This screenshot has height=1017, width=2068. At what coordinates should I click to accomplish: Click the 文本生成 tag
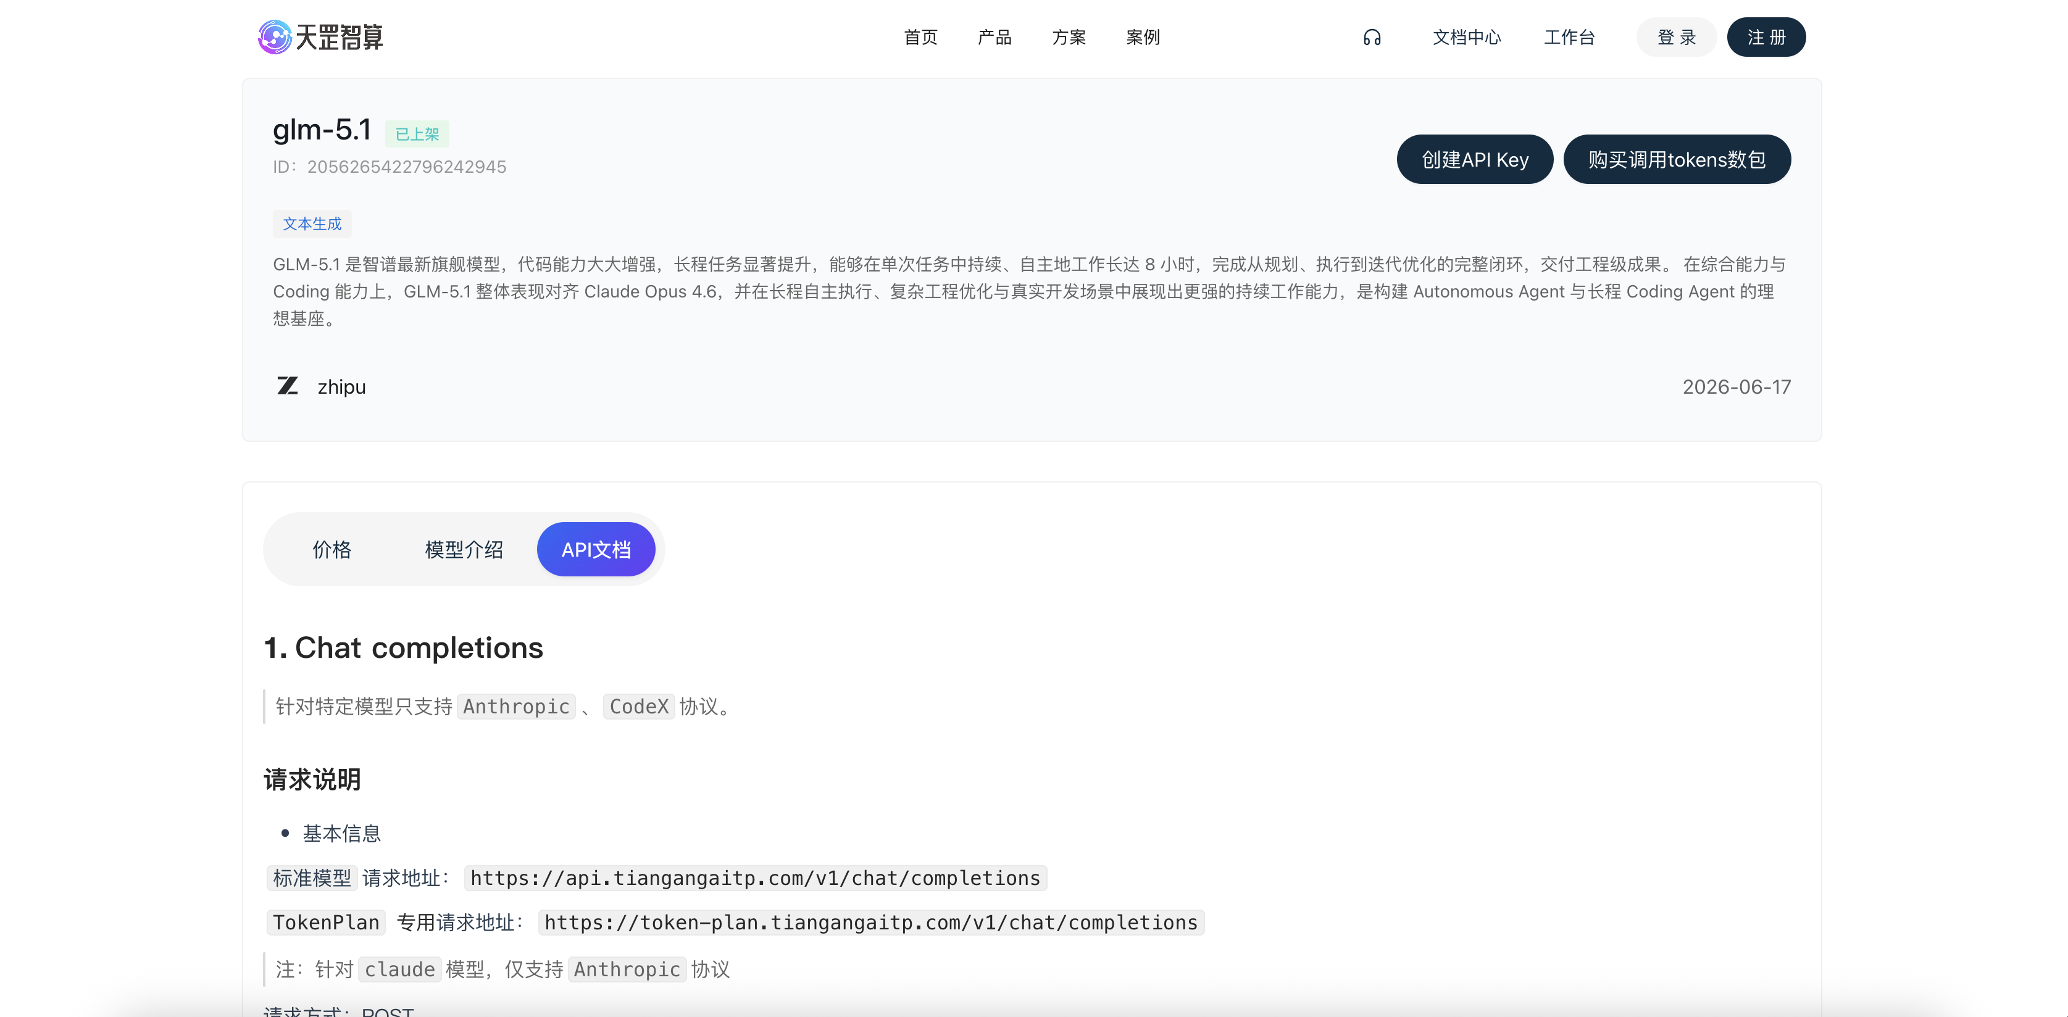point(312,224)
